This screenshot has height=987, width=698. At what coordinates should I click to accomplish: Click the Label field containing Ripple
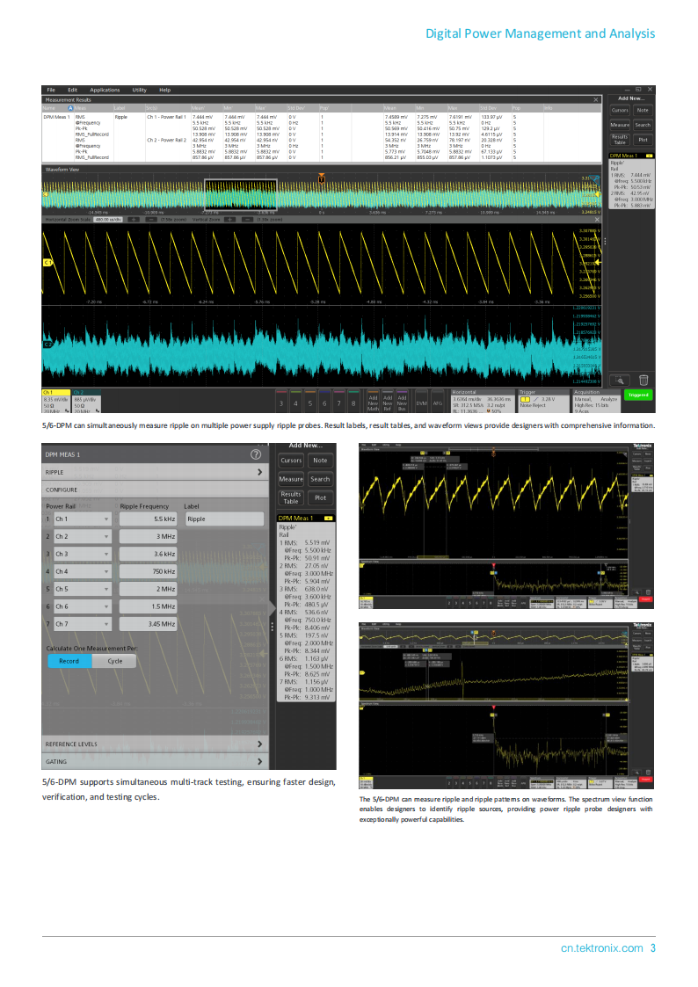[225, 519]
